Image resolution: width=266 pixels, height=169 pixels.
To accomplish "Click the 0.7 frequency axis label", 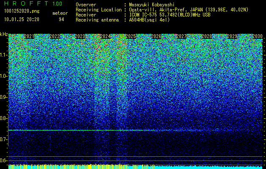I will (x=4, y=139).
